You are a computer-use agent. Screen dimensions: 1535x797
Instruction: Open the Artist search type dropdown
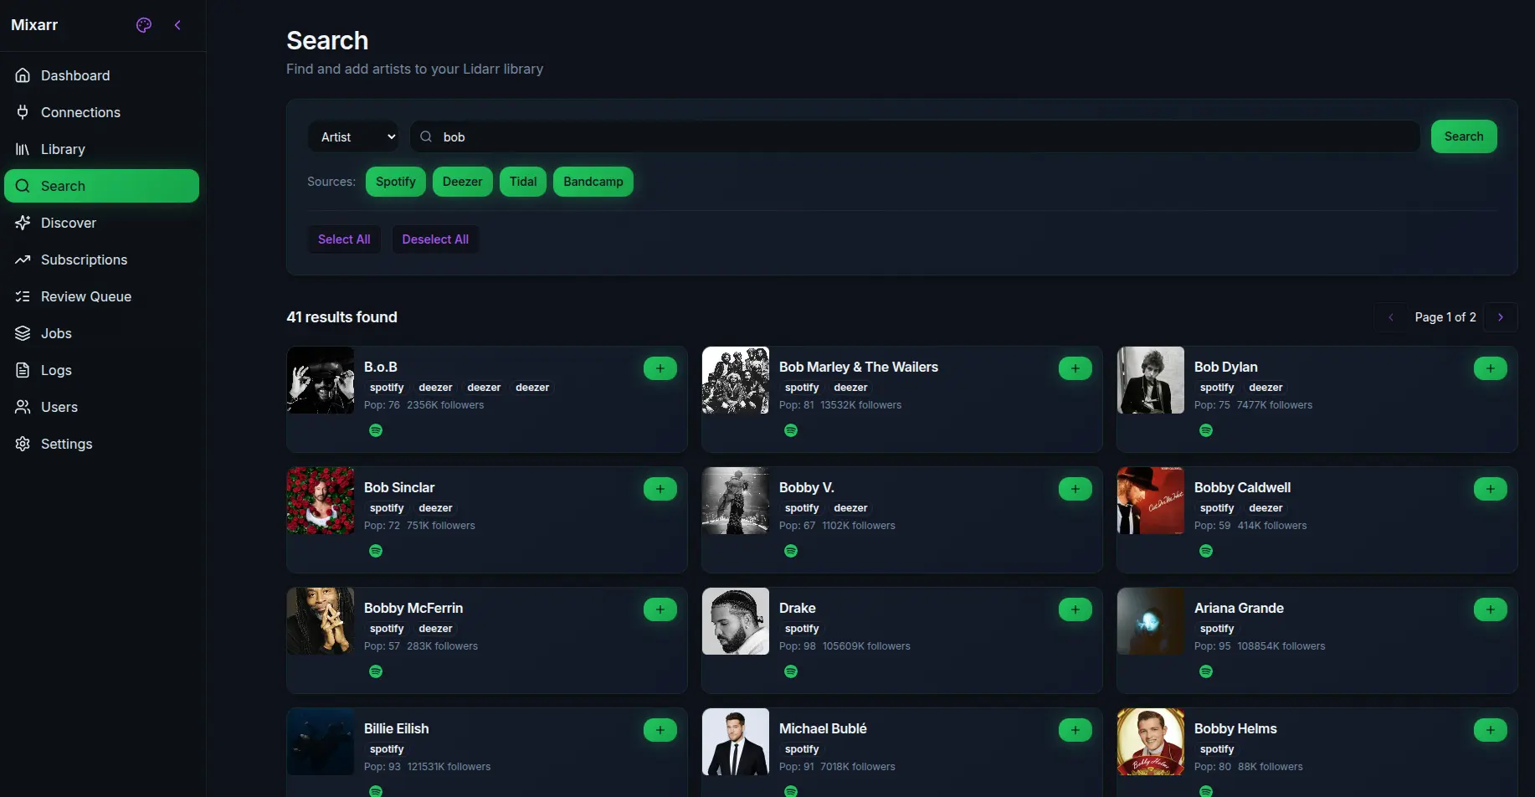(357, 137)
